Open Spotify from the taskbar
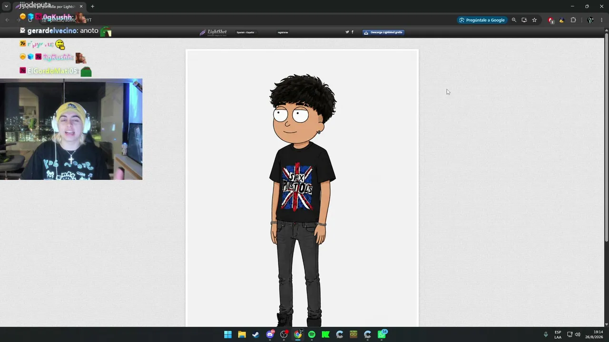The width and height of the screenshot is (609, 342). tap(312, 334)
